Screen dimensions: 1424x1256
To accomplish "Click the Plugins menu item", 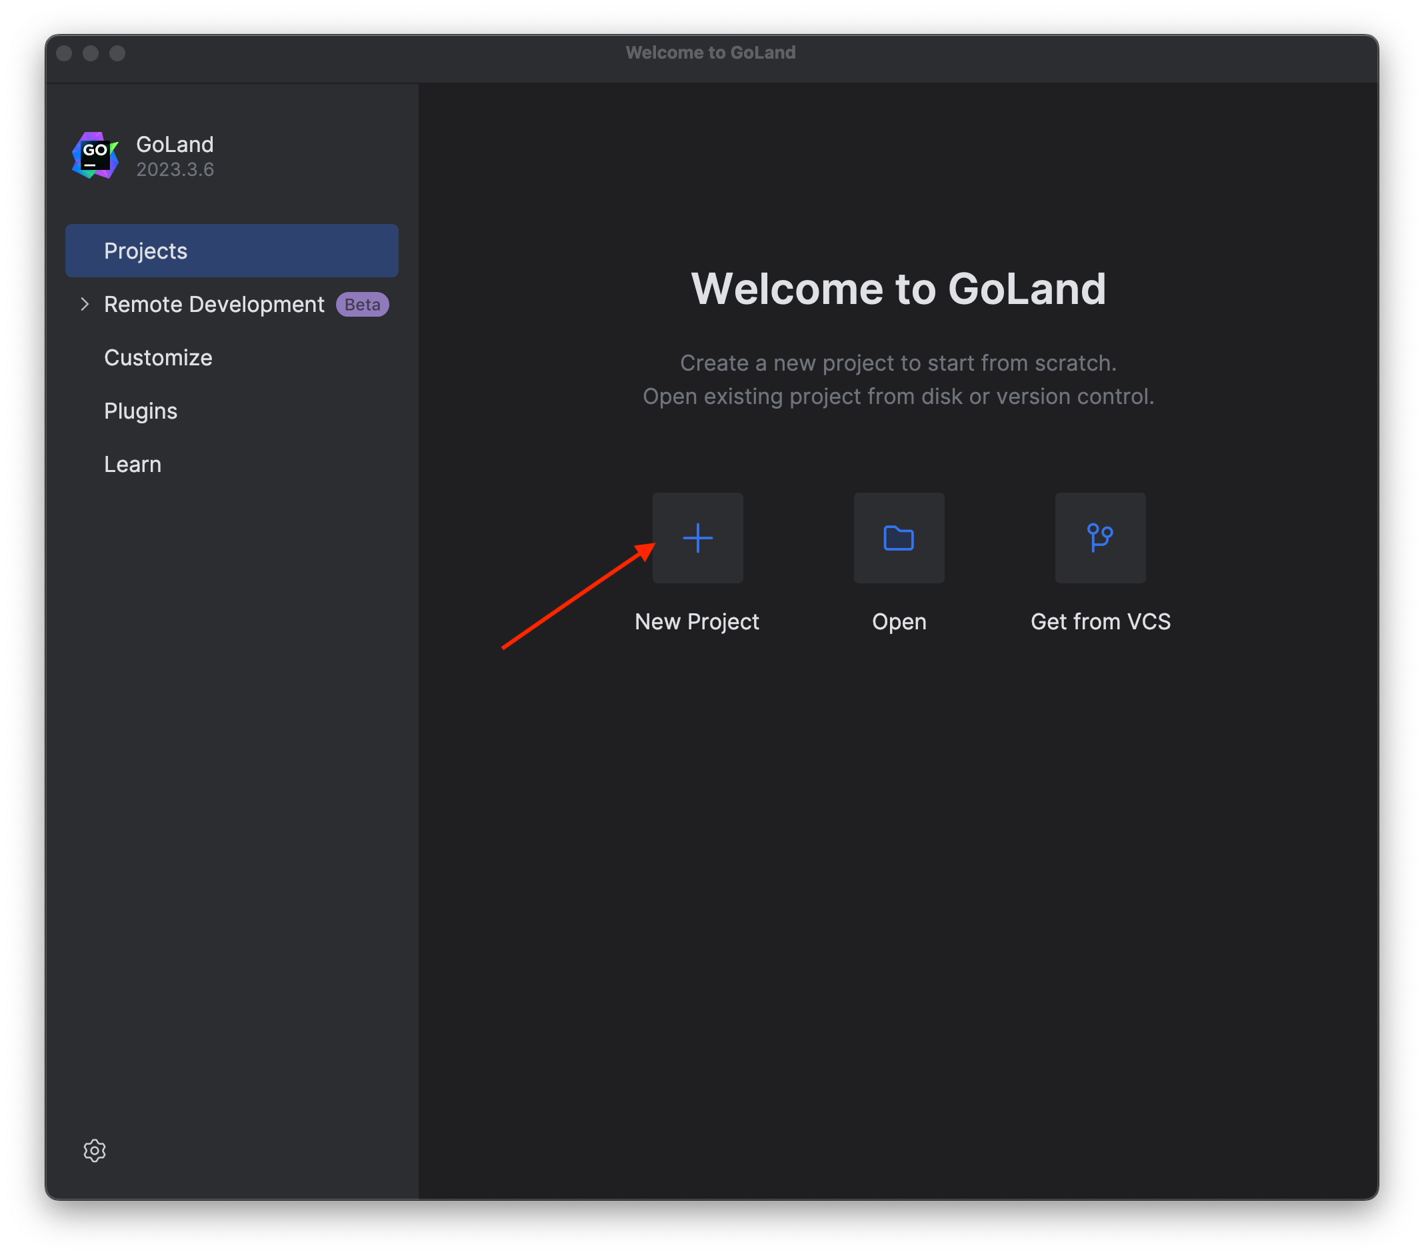I will (139, 410).
